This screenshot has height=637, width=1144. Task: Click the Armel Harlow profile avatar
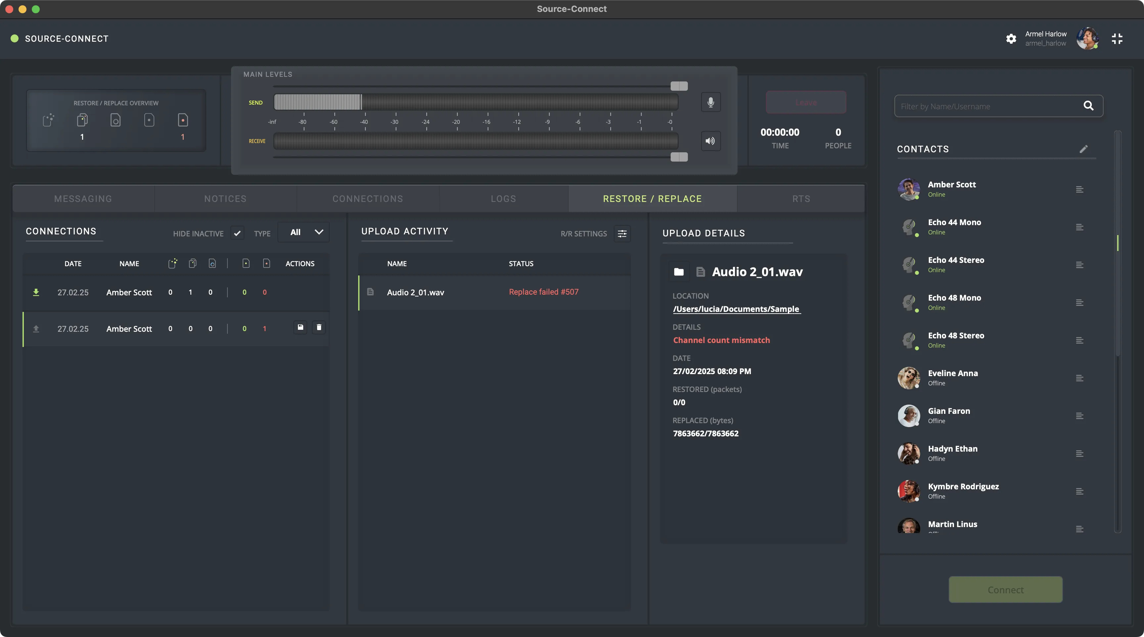pos(1087,39)
